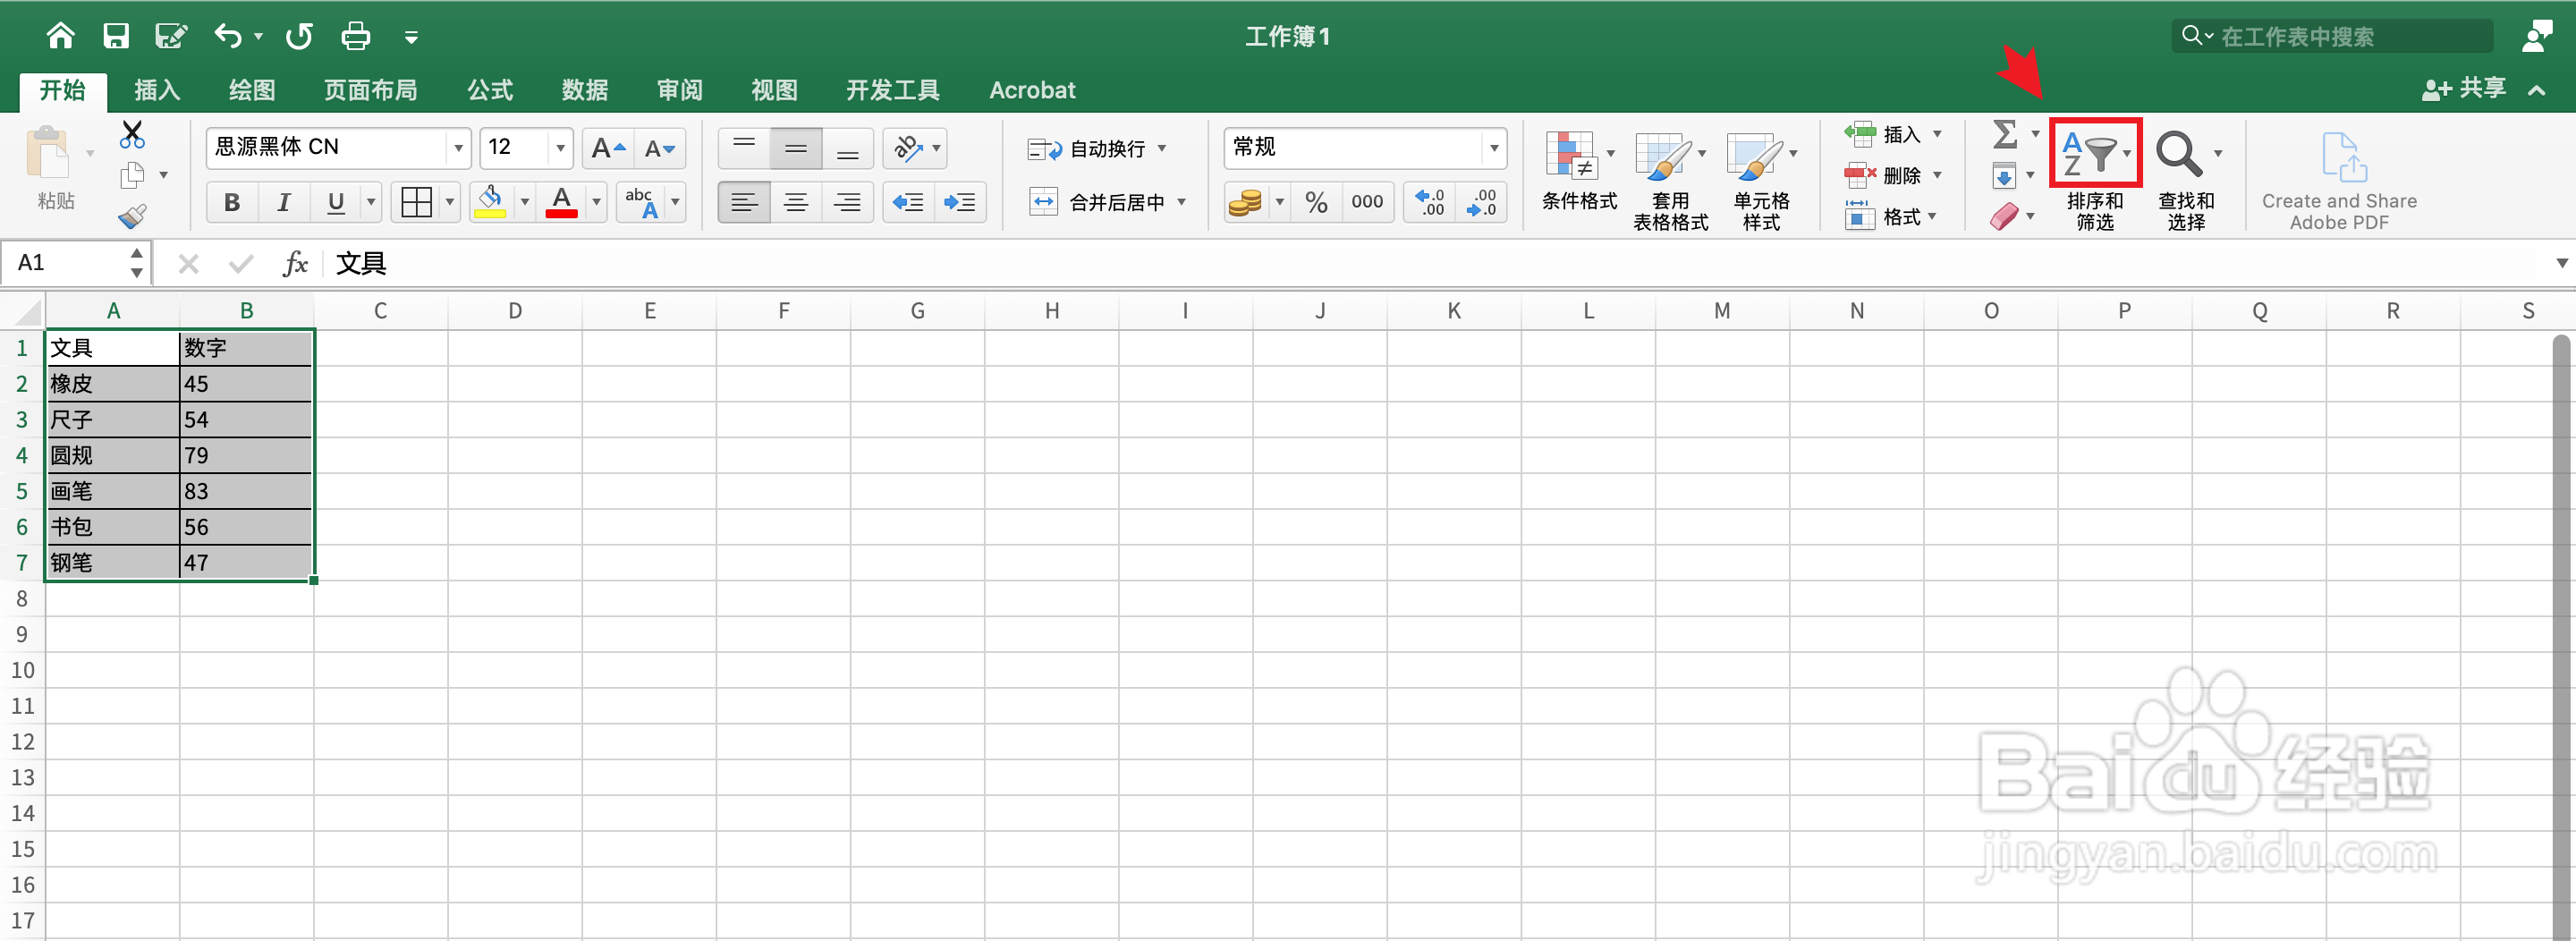Decrease decimal places
Viewport: 2576px width, 941px height.
point(1481,202)
